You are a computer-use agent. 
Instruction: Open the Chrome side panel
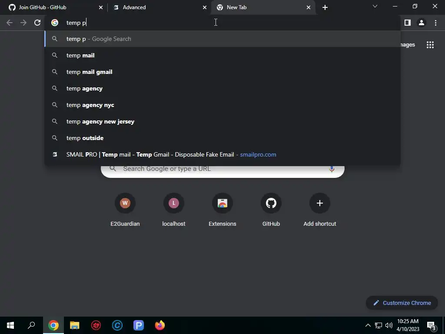pyautogui.click(x=408, y=23)
